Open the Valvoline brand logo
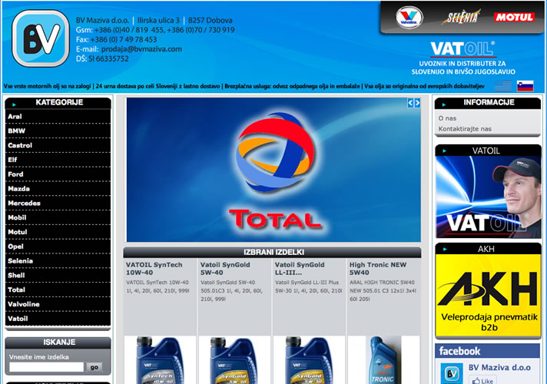Viewport: 547px width, 384px height. point(409,17)
